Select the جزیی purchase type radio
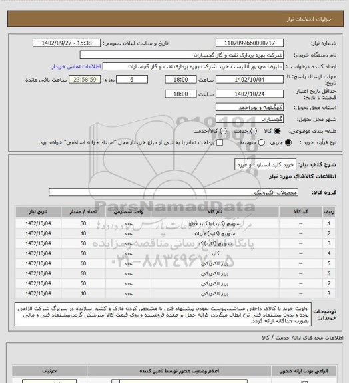The height and width of the screenshot is (383, 349). click(288, 142)
